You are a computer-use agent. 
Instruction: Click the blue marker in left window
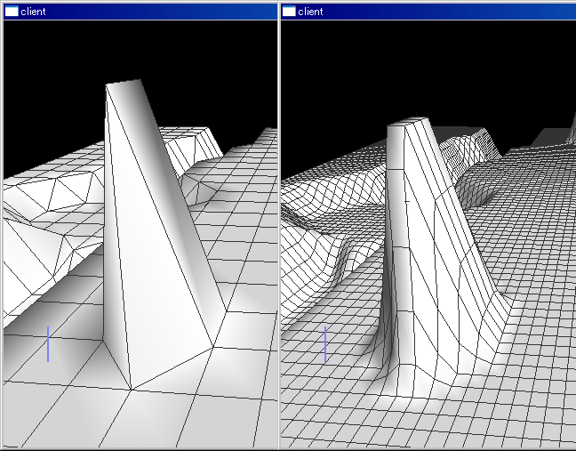[48, 344]
